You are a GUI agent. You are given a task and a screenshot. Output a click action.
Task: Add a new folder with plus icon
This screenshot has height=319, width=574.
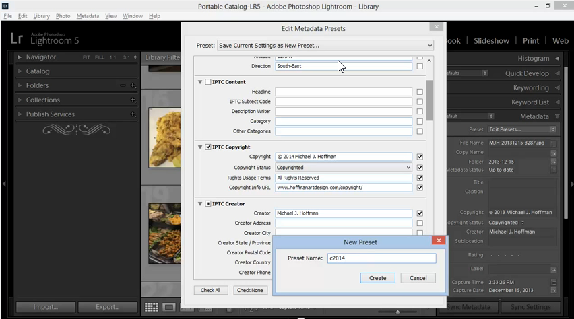[133, 85]
